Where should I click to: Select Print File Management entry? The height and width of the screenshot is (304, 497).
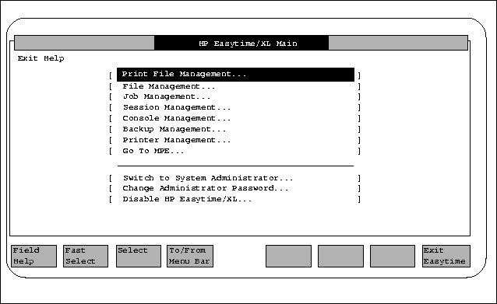pyautogui.click(x=235, y=75)
